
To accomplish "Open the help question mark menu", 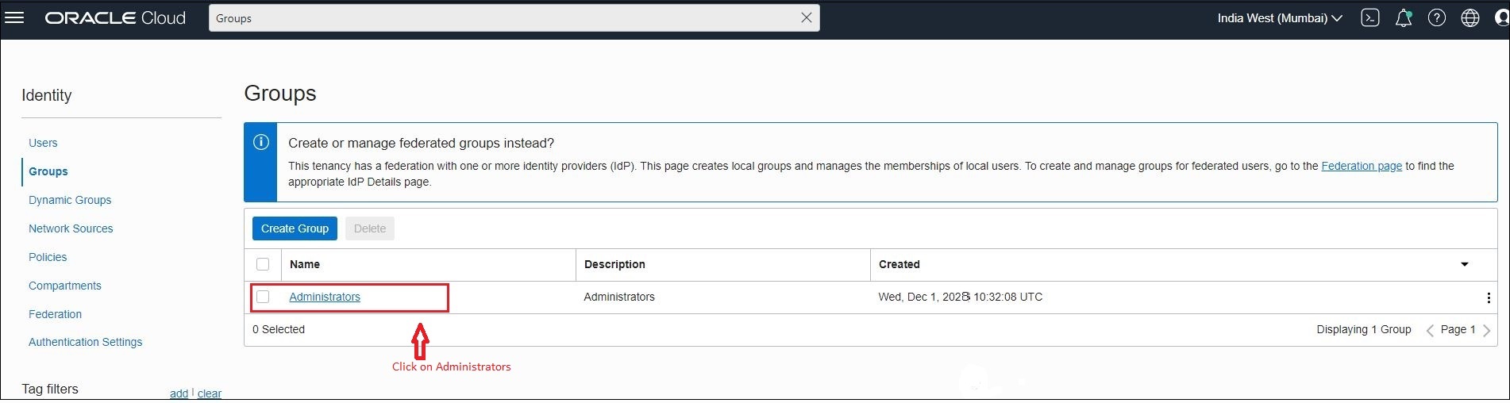I will coord(1437,17).
